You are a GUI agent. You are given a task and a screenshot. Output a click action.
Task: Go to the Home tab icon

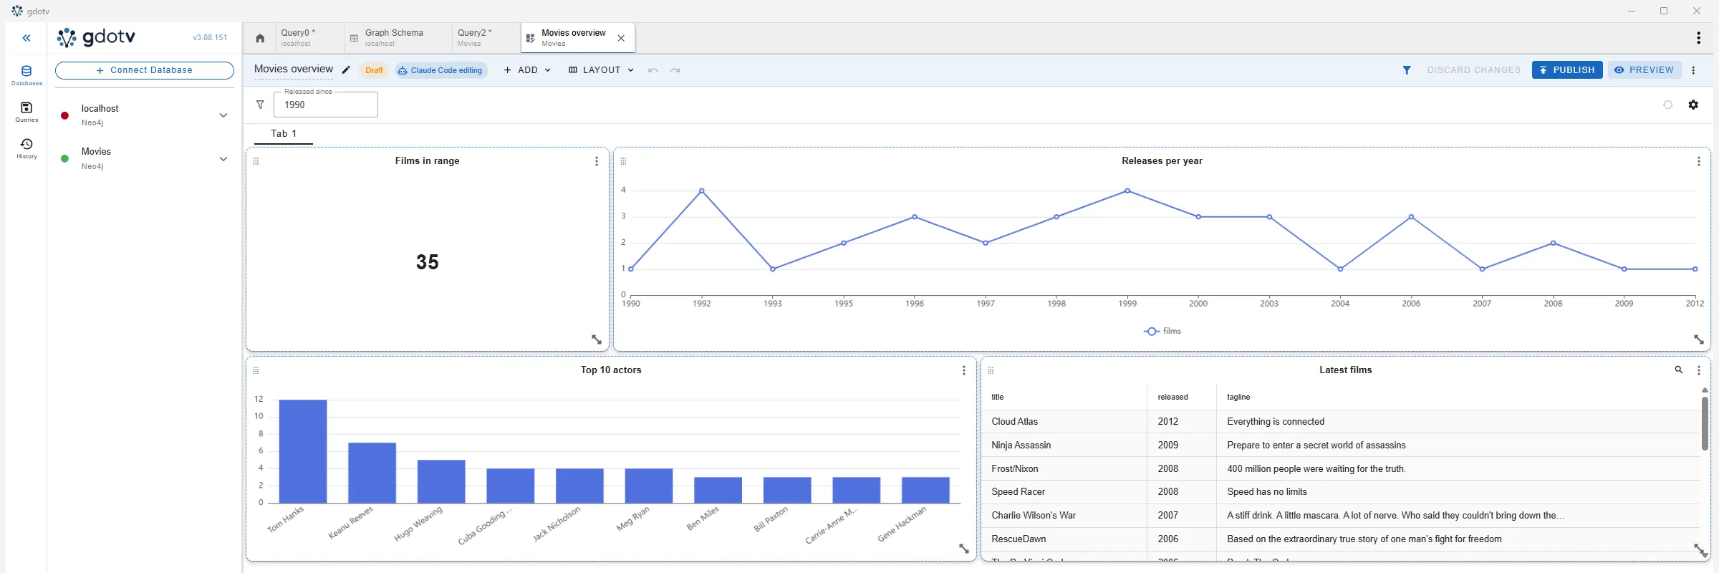pyautogui.click(x=260, y=38)
